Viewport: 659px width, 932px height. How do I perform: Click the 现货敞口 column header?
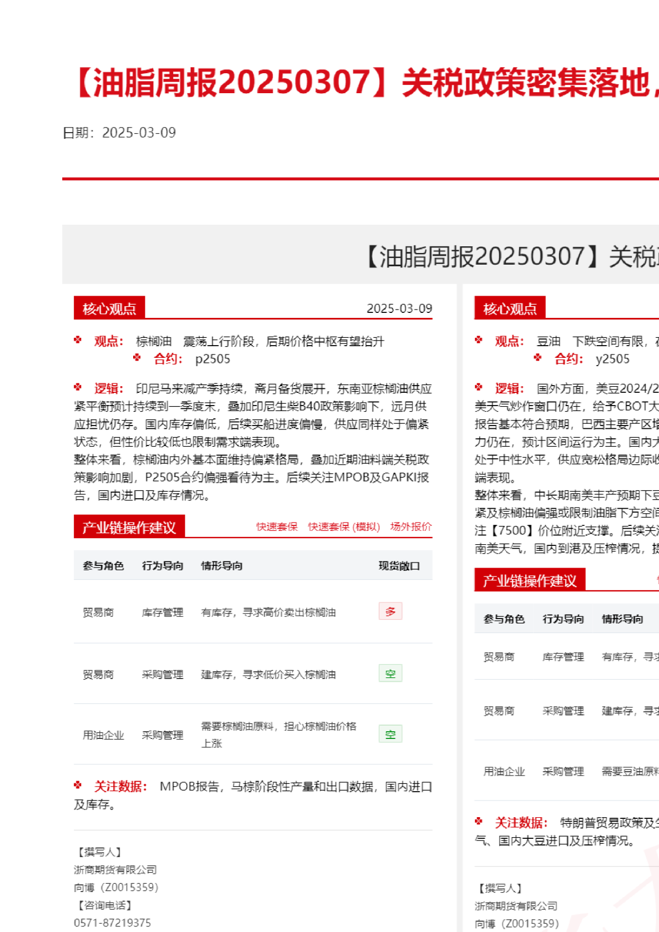(x=399, y=566)
